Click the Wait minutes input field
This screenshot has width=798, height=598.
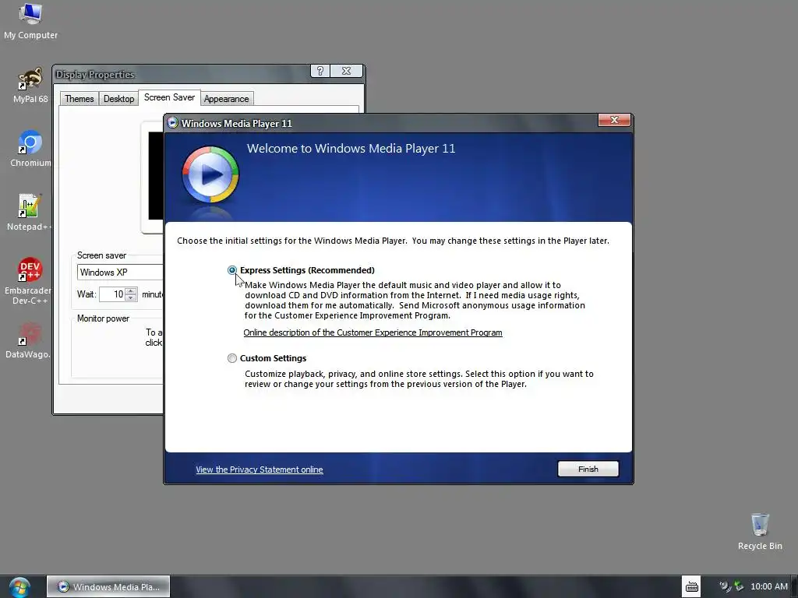[x=112, y=294]
